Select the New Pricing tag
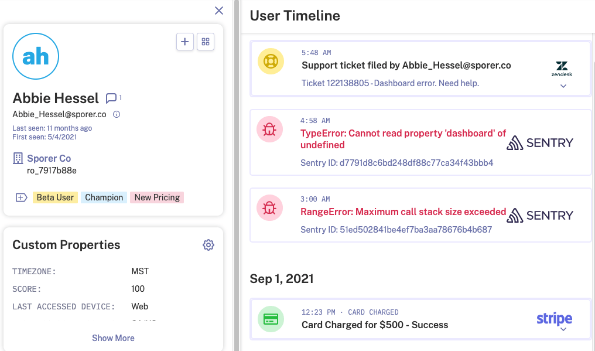 157,197
